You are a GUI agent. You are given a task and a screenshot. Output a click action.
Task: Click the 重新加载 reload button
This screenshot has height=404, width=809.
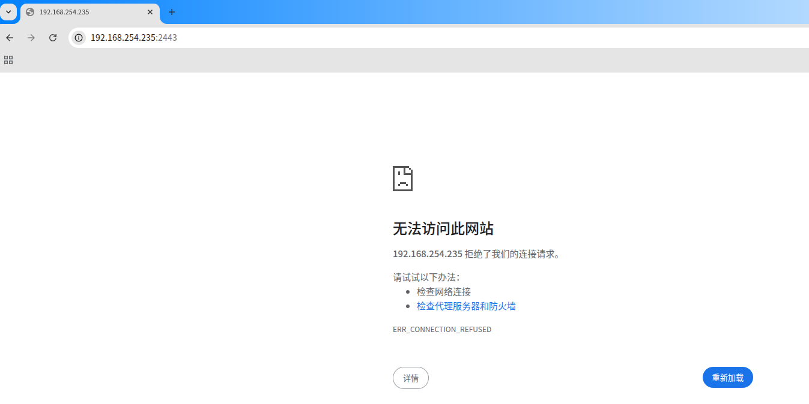728,378
